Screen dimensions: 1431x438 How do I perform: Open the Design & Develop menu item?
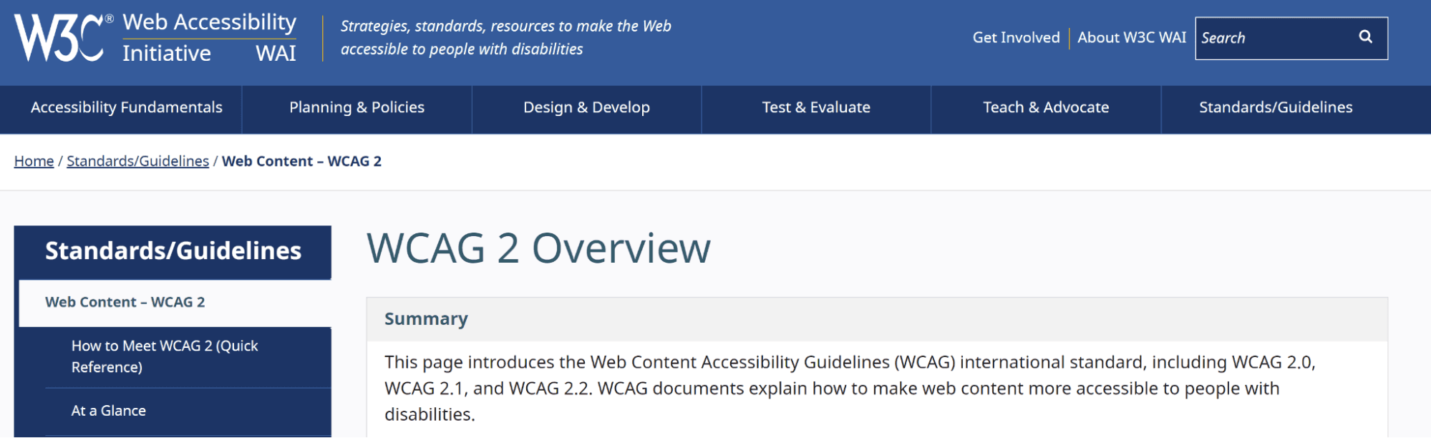[x=586, y=108]
